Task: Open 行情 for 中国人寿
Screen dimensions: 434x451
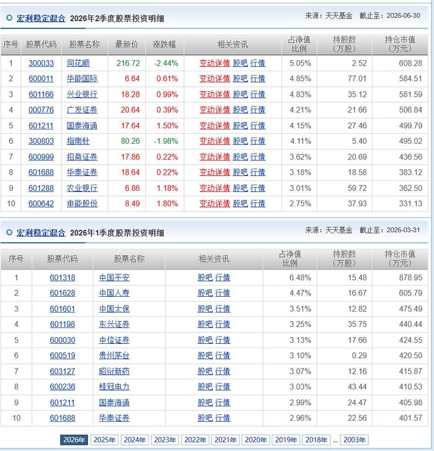Action: [223, 293]
